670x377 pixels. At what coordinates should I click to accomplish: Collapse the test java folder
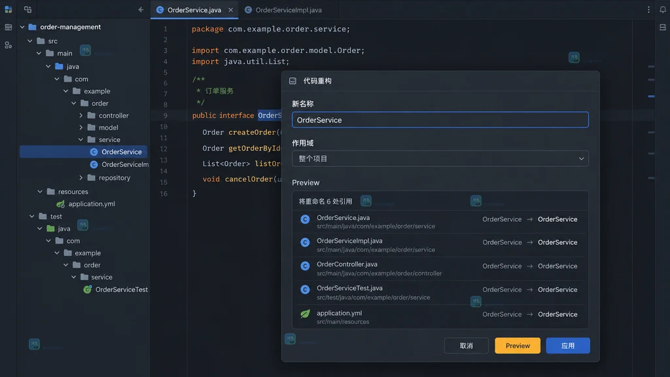pos(40,228)
